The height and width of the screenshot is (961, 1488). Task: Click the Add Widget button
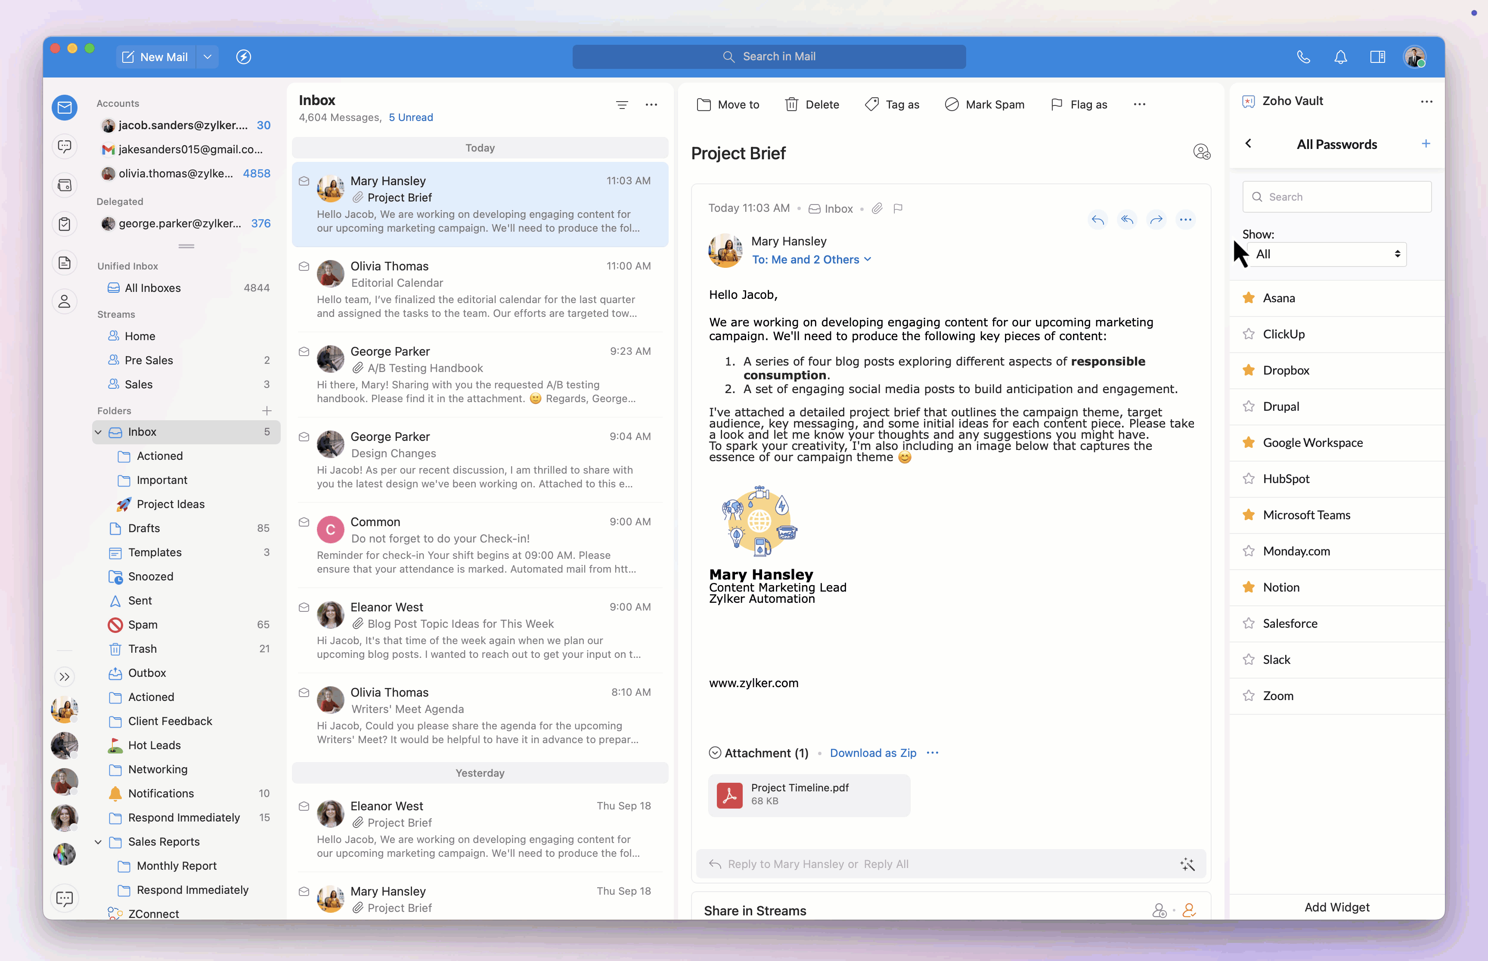(x=1336, y=907)
